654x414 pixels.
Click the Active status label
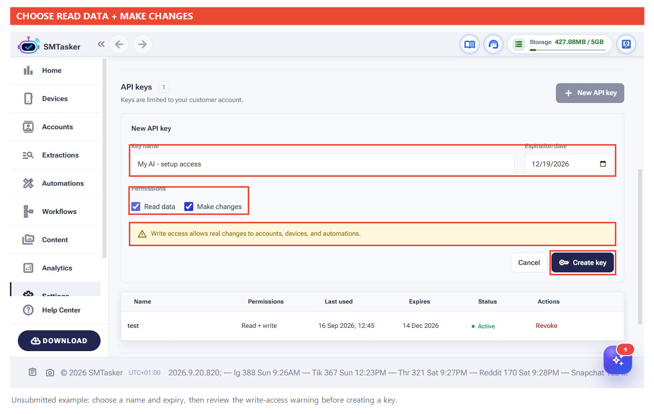[486, 326]
